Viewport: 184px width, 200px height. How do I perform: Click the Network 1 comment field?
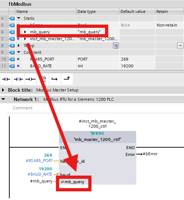pyautogui.click(x=98, y=108)
